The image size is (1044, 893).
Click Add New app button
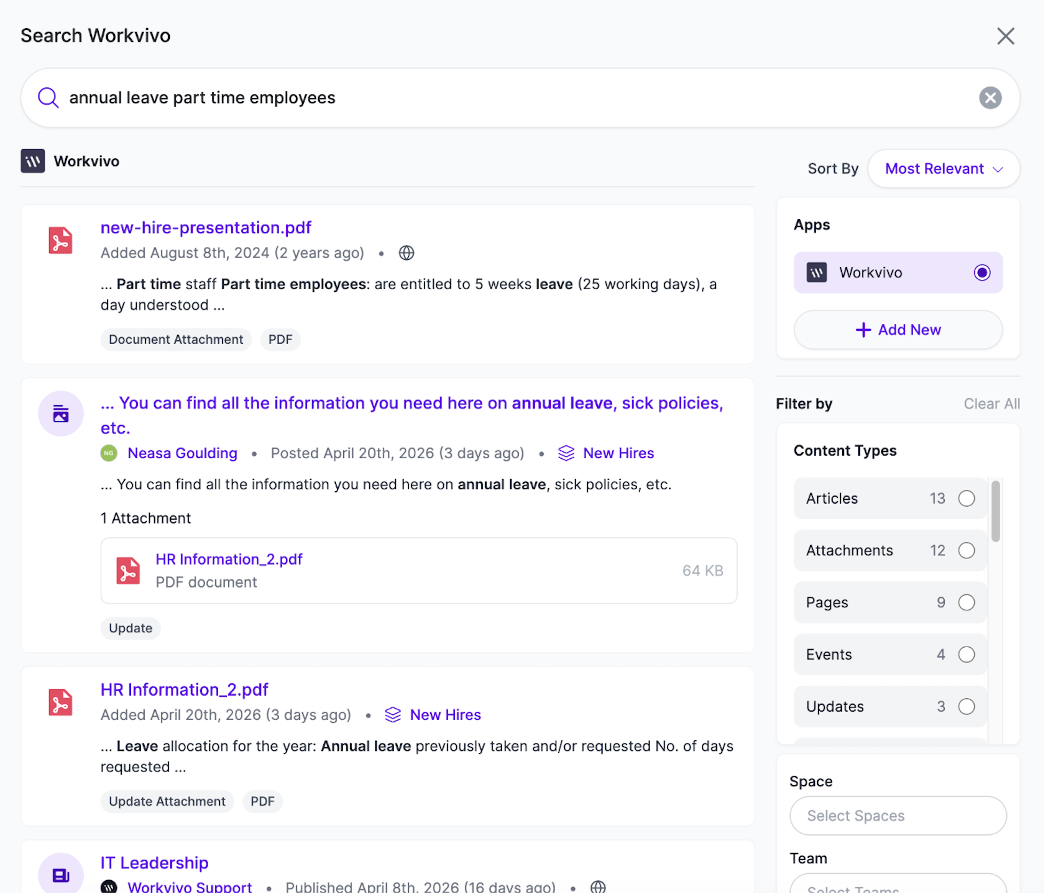coord(898,330)
